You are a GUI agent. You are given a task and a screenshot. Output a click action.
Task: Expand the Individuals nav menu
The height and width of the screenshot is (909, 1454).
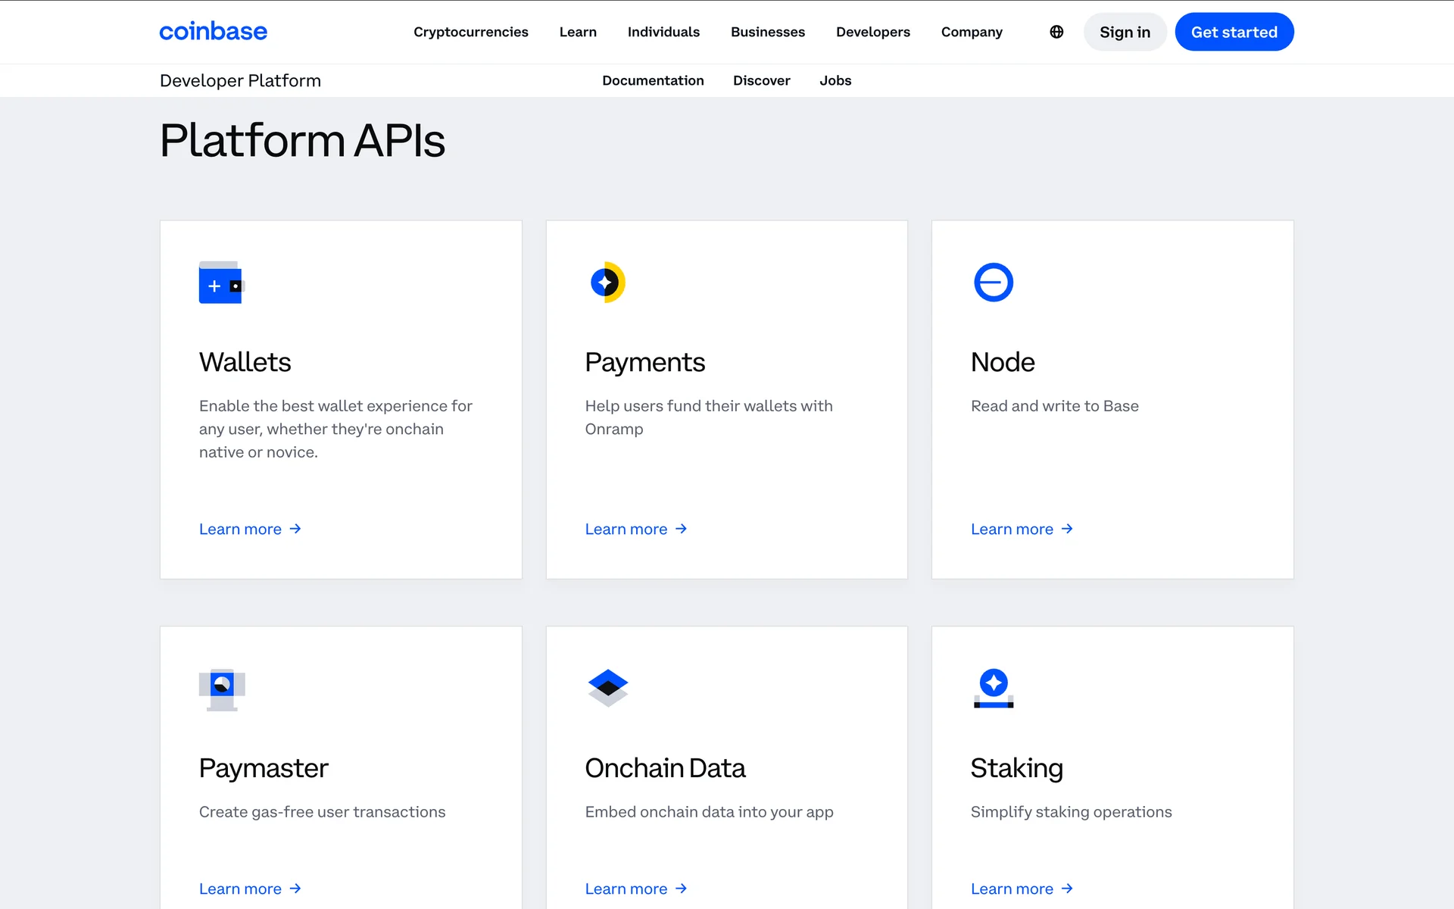pos(663,32)
